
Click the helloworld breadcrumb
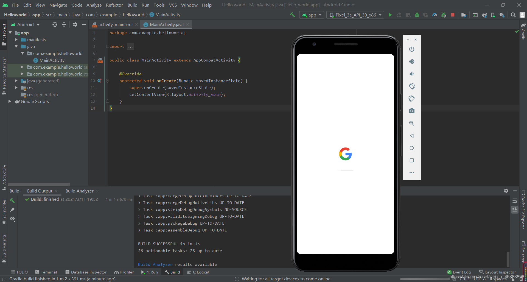coord(133,15)
